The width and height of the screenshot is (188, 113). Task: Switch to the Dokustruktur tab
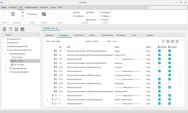click(79, 35)
